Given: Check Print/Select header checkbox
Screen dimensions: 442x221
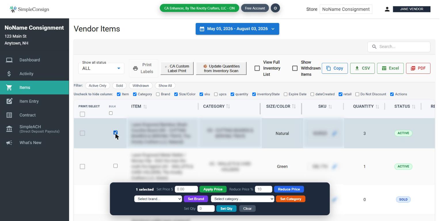Looking at the screenshot, I should 82,114.
